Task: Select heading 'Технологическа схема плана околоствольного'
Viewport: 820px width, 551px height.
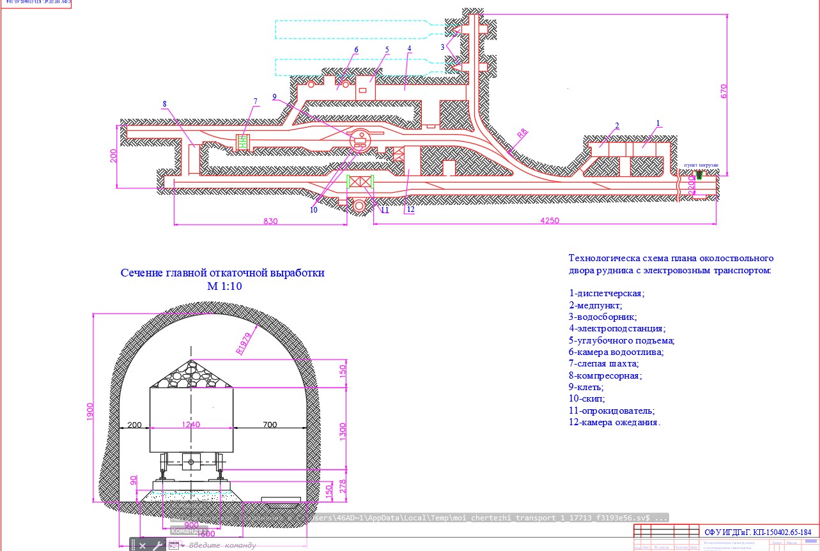Action: click(671, 258)
